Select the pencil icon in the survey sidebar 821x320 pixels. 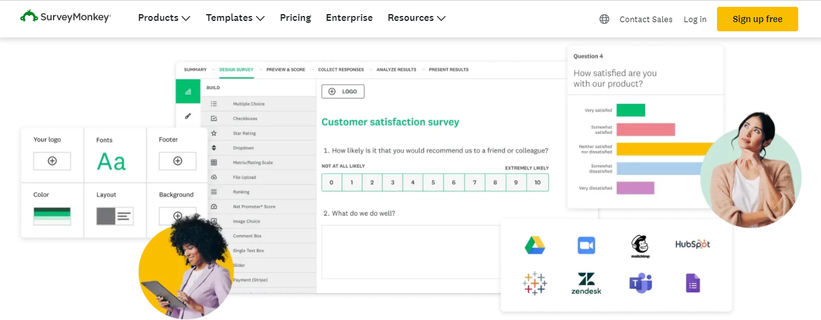(x=188, y=115)
